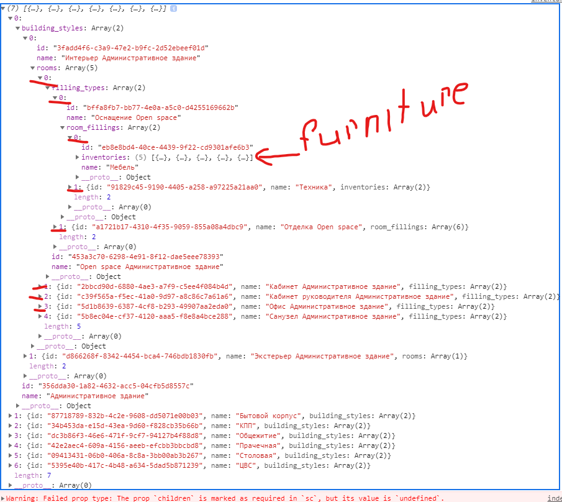The width and height of the screenshot is (562, 502).
Task: Collapse the filling_types Array(2) node
Action: (x=48, y=88)
